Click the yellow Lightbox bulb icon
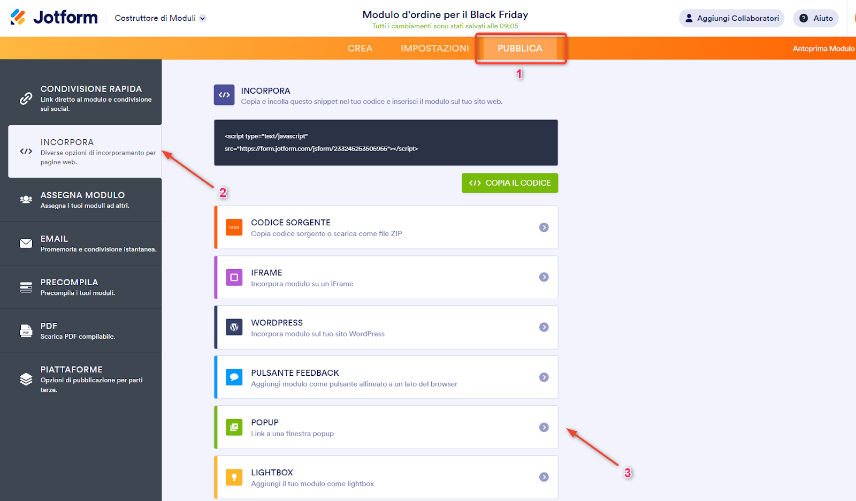The width and height of the screenshot is (856, 501). (x=234, y=477)
